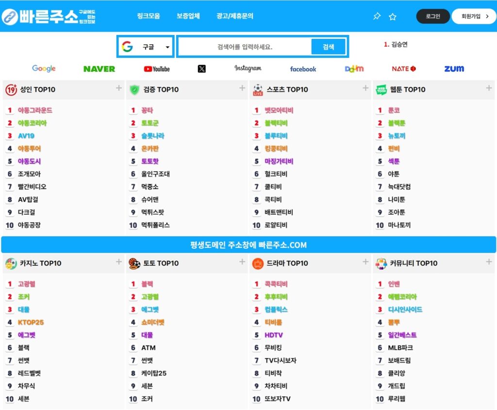
Task: Click the star bookmark icon in header
Action: (392, 17)
